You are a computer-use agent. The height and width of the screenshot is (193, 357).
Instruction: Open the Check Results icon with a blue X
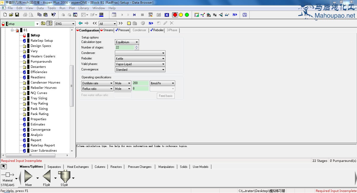pyautogui.click(x=167, y=15)
